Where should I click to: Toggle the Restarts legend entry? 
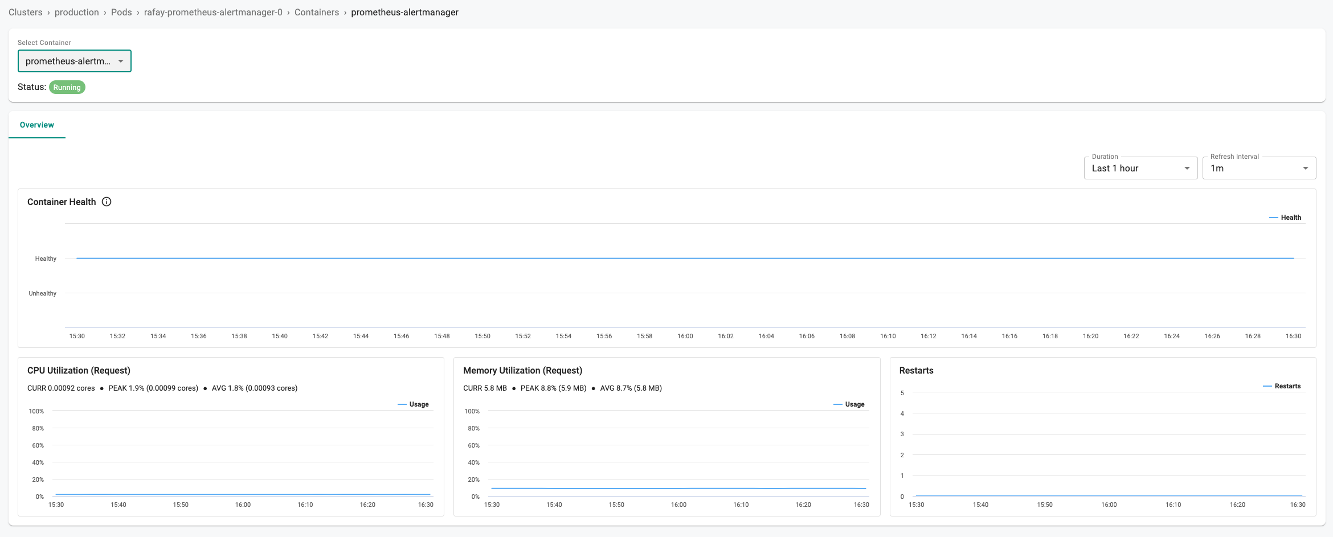pos(1282,386)
